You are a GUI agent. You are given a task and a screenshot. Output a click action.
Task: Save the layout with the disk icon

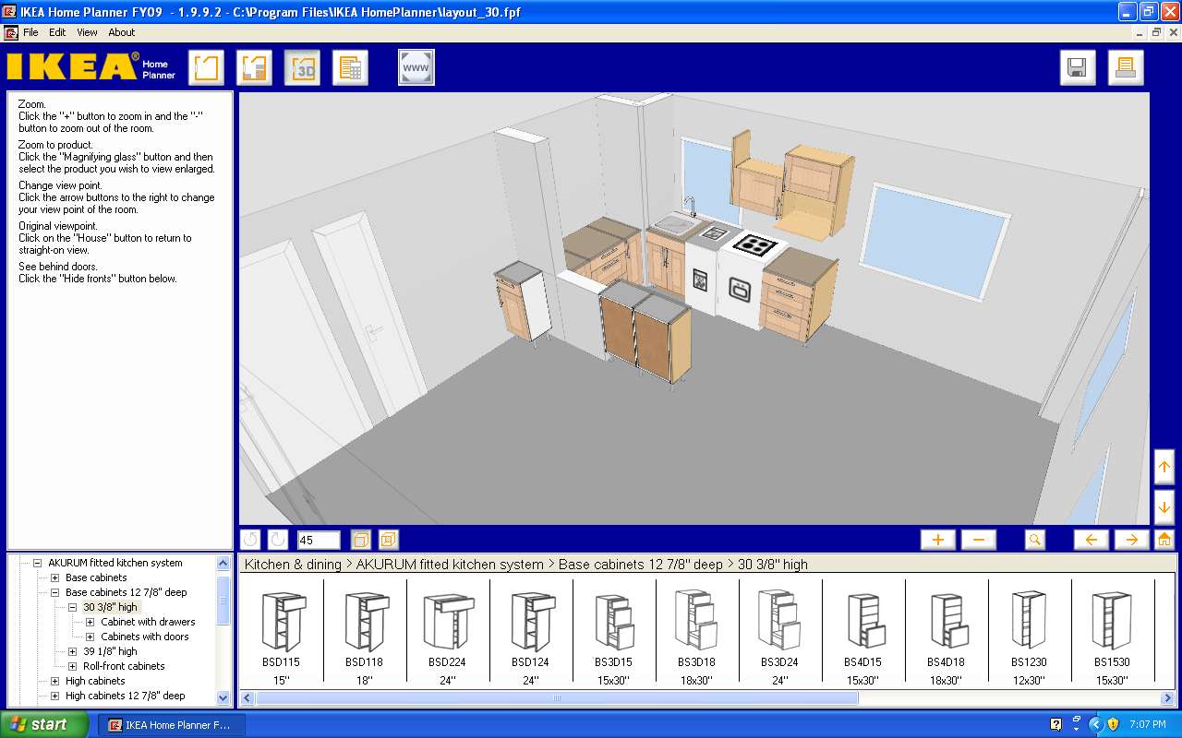click(x=1077, y=66)
